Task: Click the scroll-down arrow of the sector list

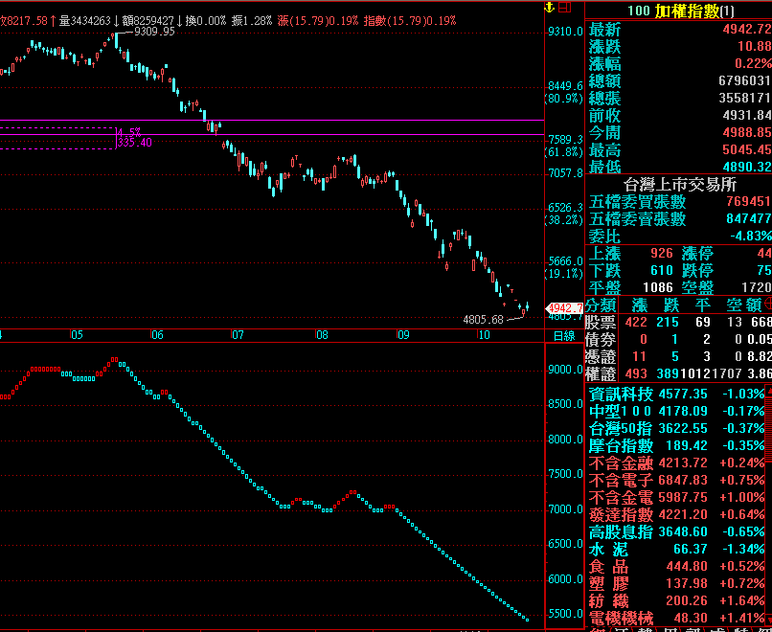Action: (767, 620)
